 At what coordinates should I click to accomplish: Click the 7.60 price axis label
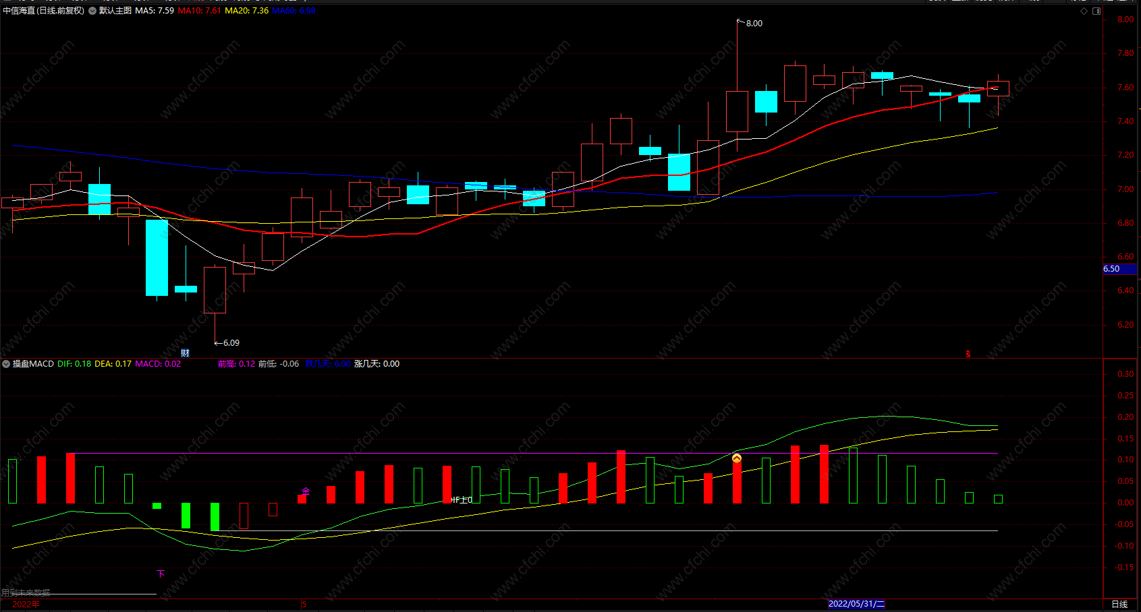[x=1125, y=88]
